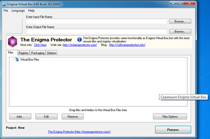Open the Help menu
The height and width of the screenshot is (139, 210).
[x=31, y=10]
